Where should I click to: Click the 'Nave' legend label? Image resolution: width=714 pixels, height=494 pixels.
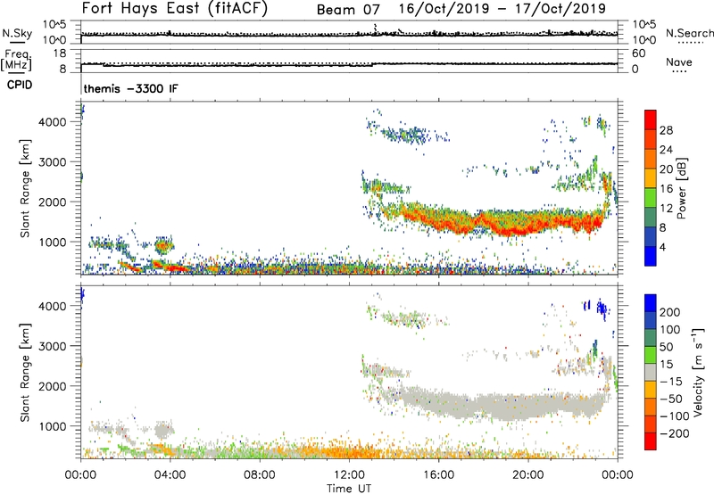point(679,62)
